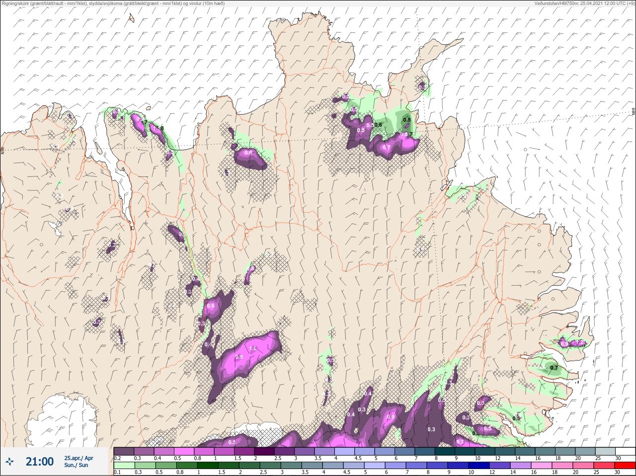The width and height of the screenshot is (636, 476).
Task: Pick the dark teal 9 swatch in the upper legend row
Action: click(x=465, y=451)
